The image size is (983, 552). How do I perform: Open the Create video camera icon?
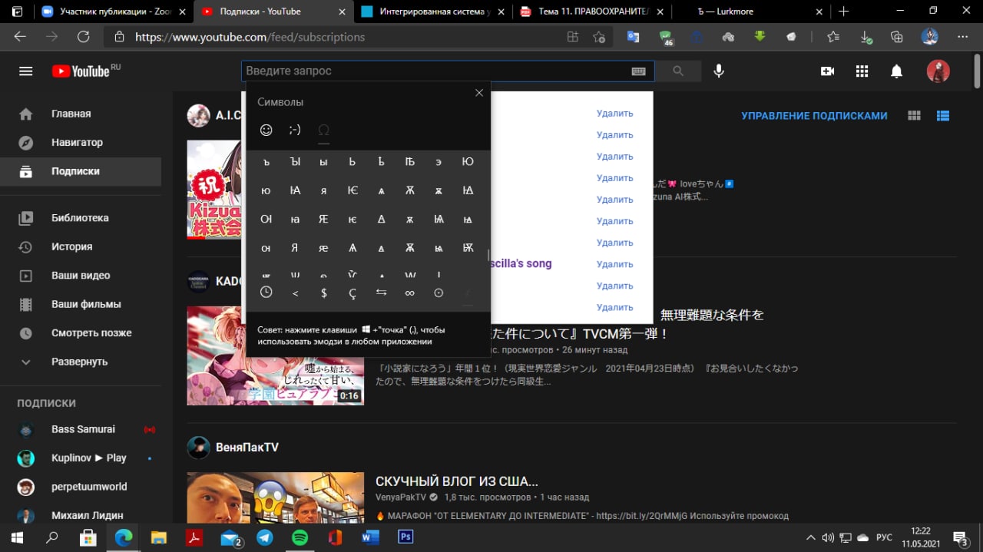[827, 71]
